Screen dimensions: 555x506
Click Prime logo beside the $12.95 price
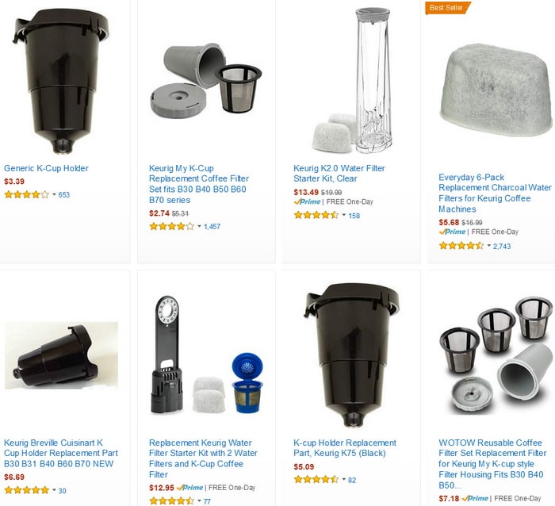pyautogui.click(x=189, y=488)
